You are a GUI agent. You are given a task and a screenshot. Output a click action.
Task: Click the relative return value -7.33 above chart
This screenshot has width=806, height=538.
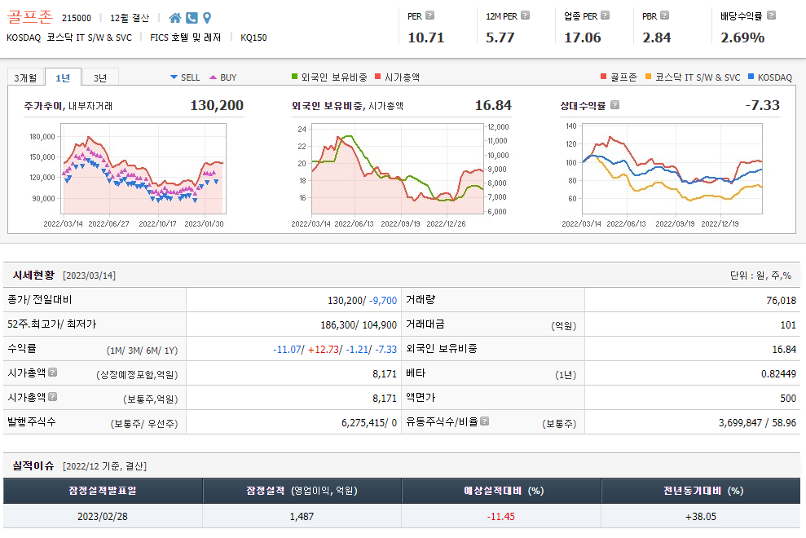pyautogui.click(x=762, y=105)
